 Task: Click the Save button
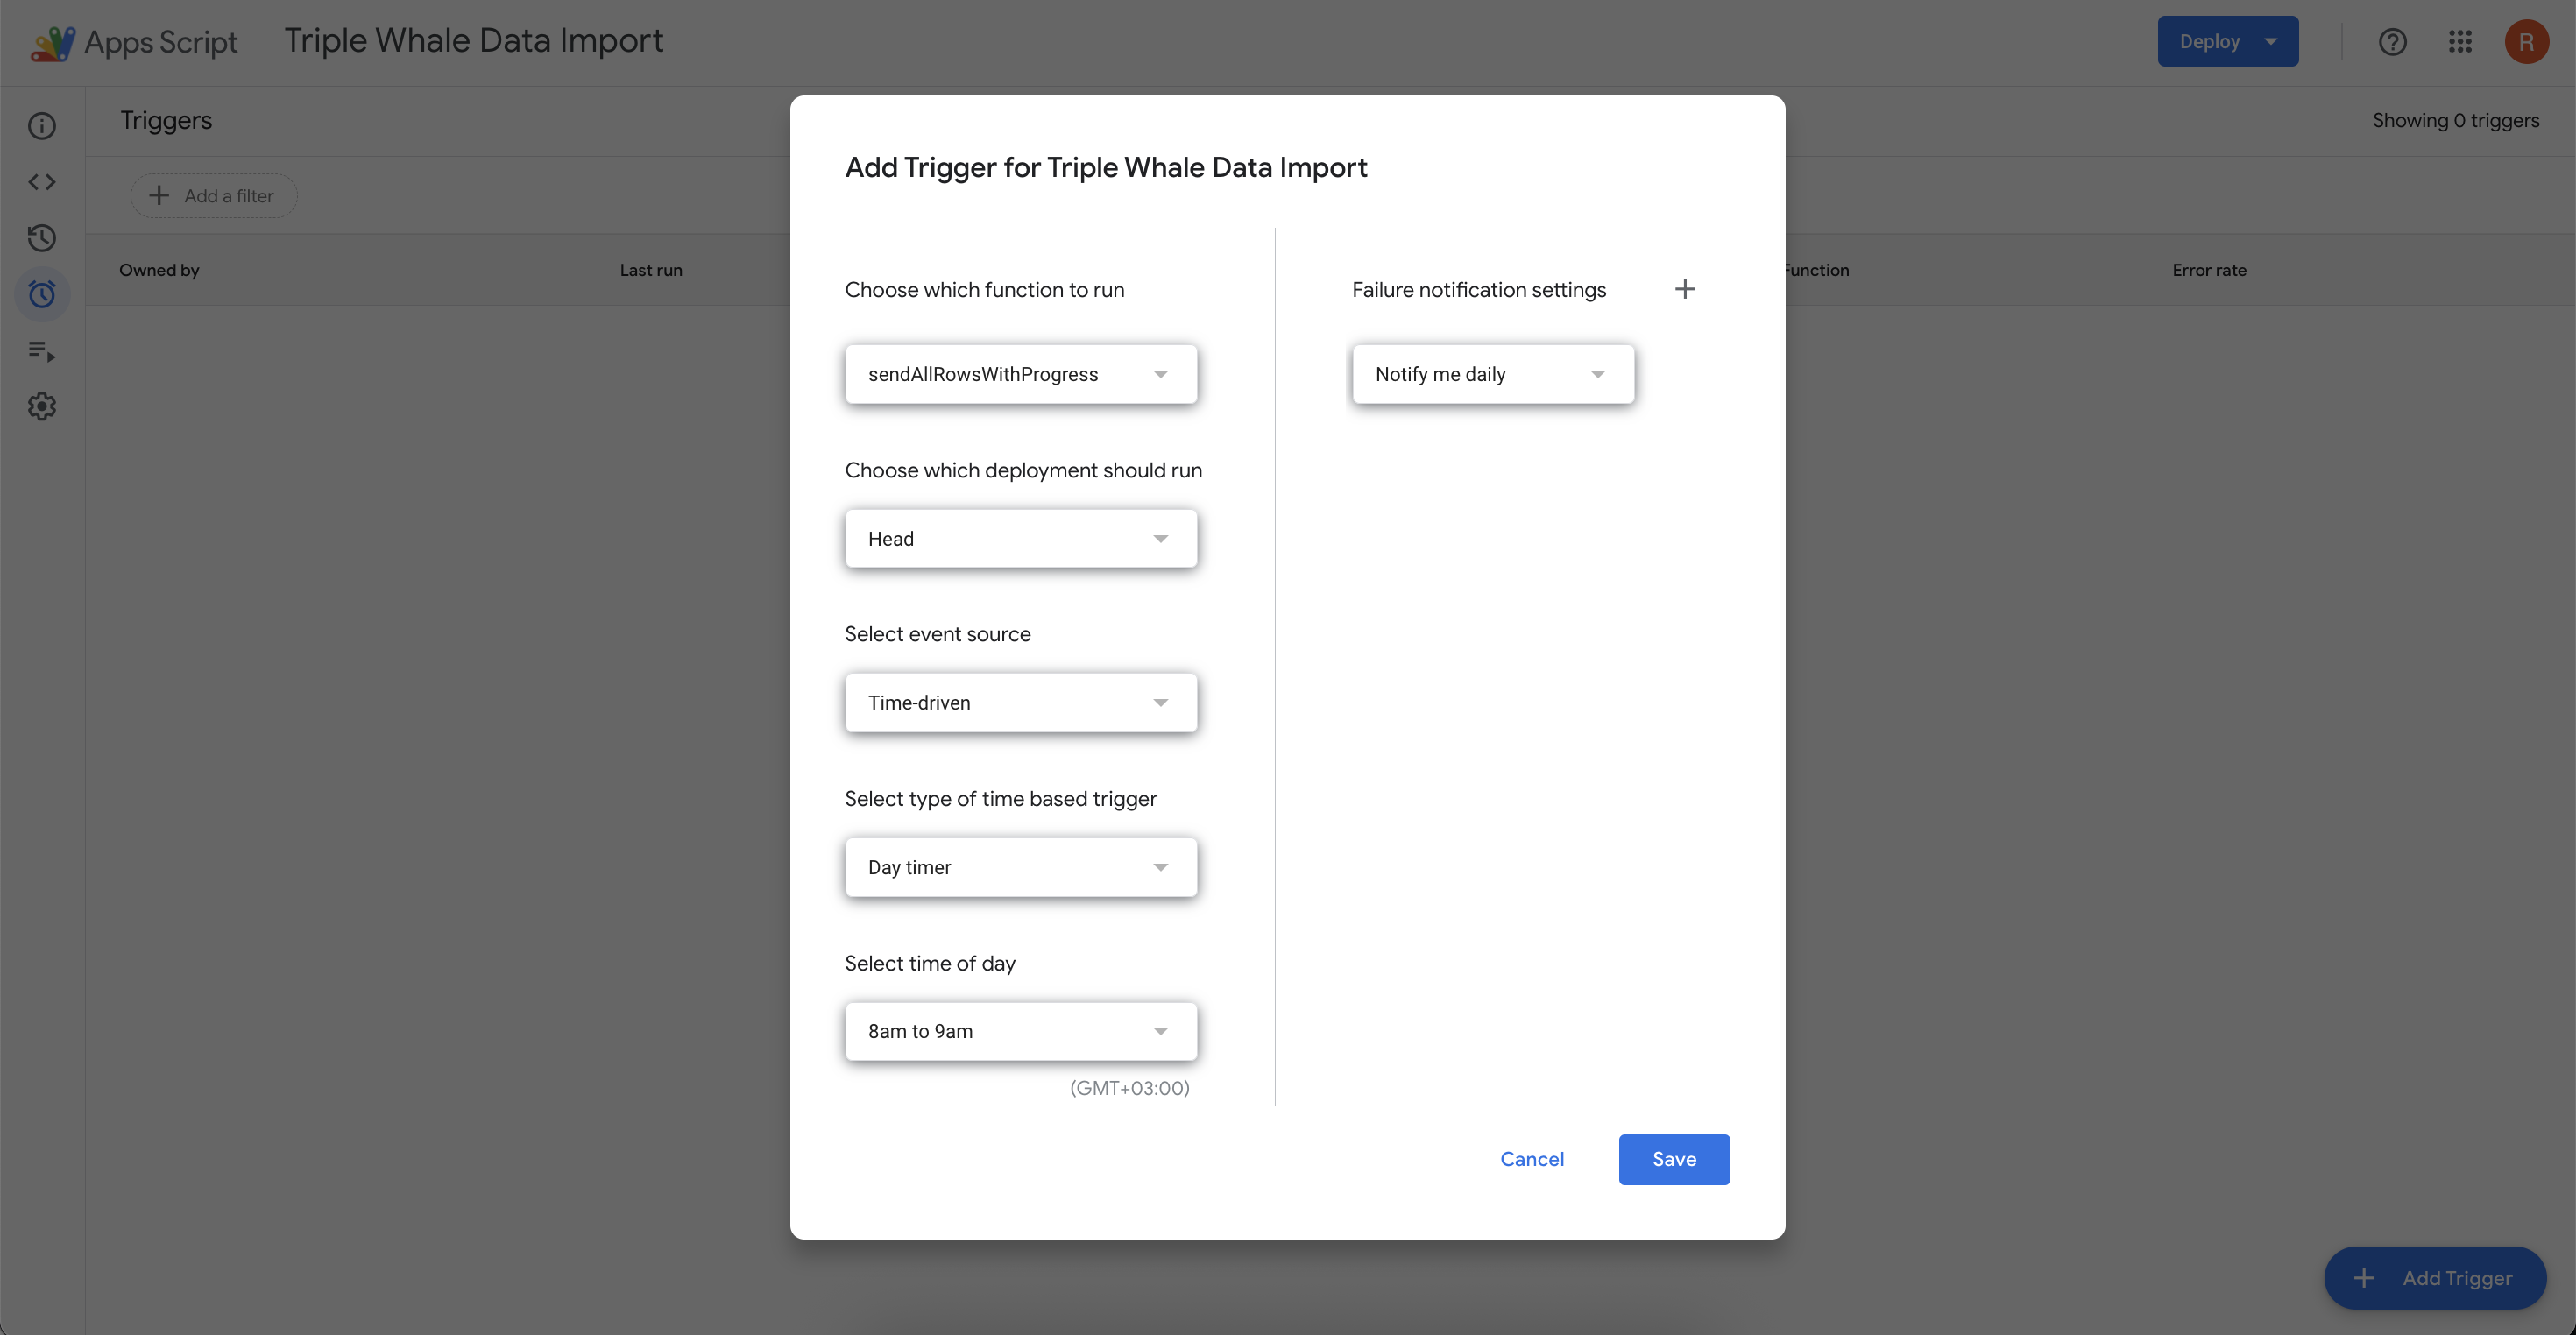(1674, 1159)
